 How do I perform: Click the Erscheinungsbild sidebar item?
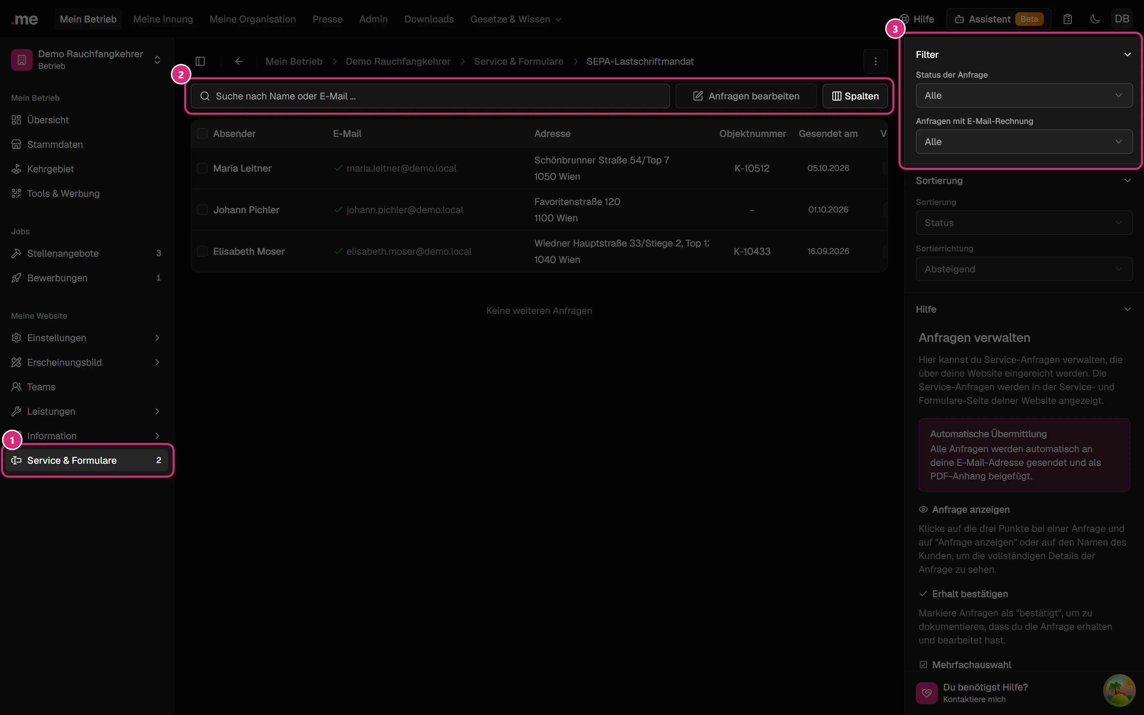tap(88, 363)
